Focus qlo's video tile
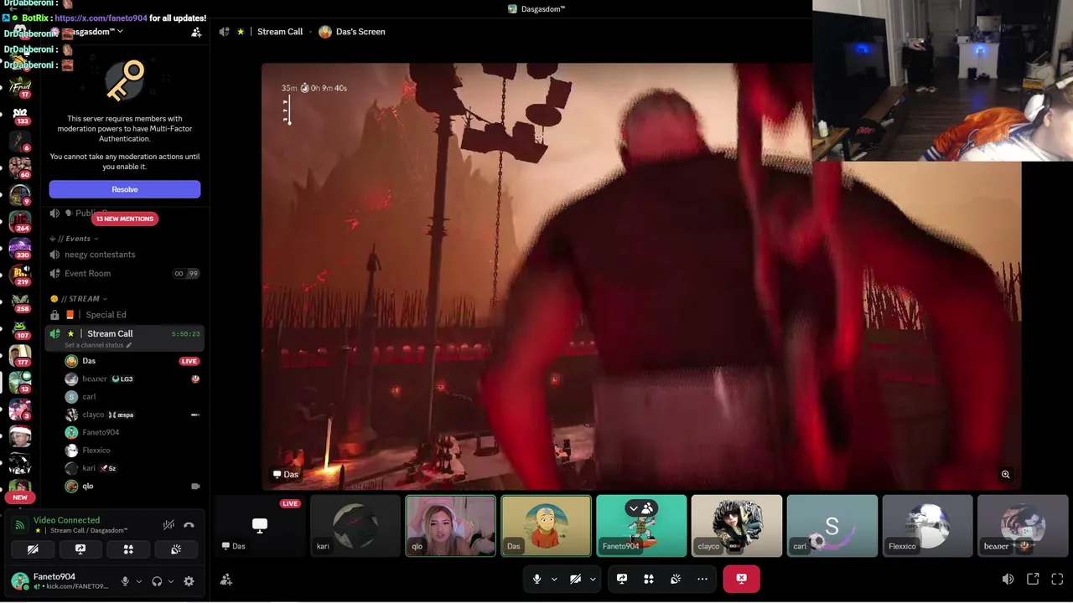The width and height of the screenshot is (1073, 603). click(451, 526)
